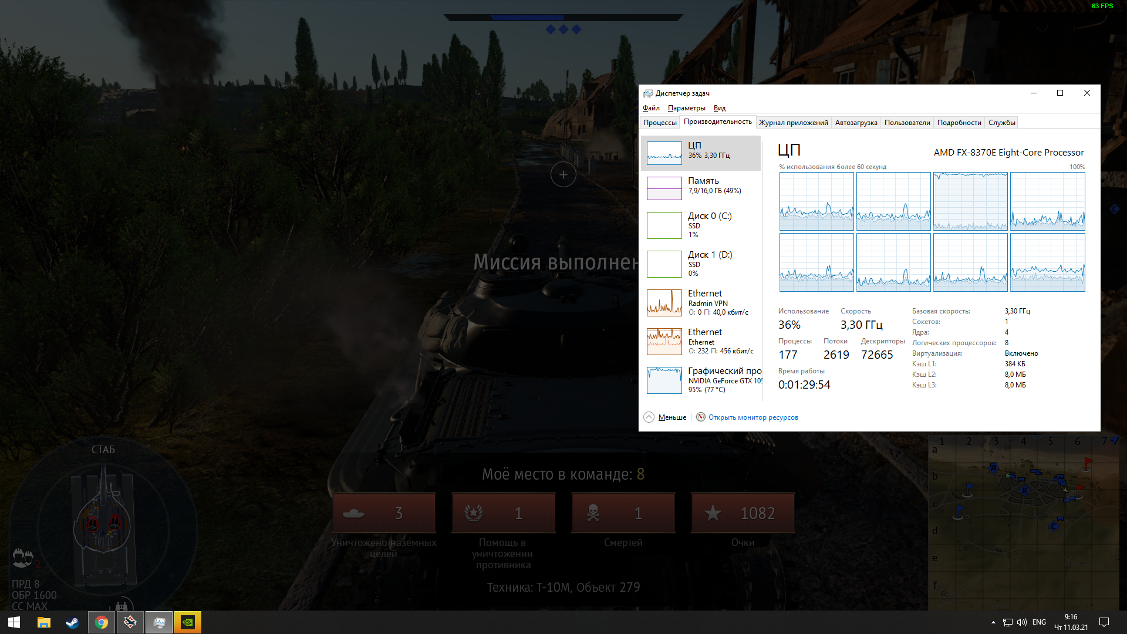The height and width of the screenshot is (634, 1127).
Task: Minimize the Task Manager window
Action: (x=1033, y=93)
